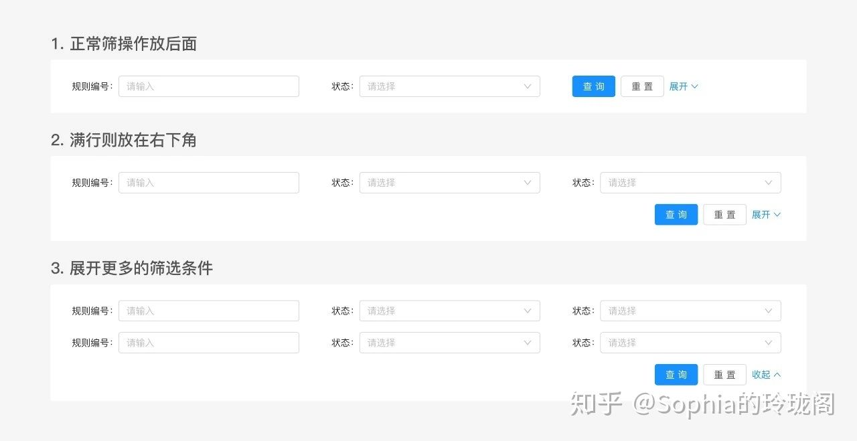
Task: Click the second 规则编号 input in section 3
Action: click(x=208, y=342)
